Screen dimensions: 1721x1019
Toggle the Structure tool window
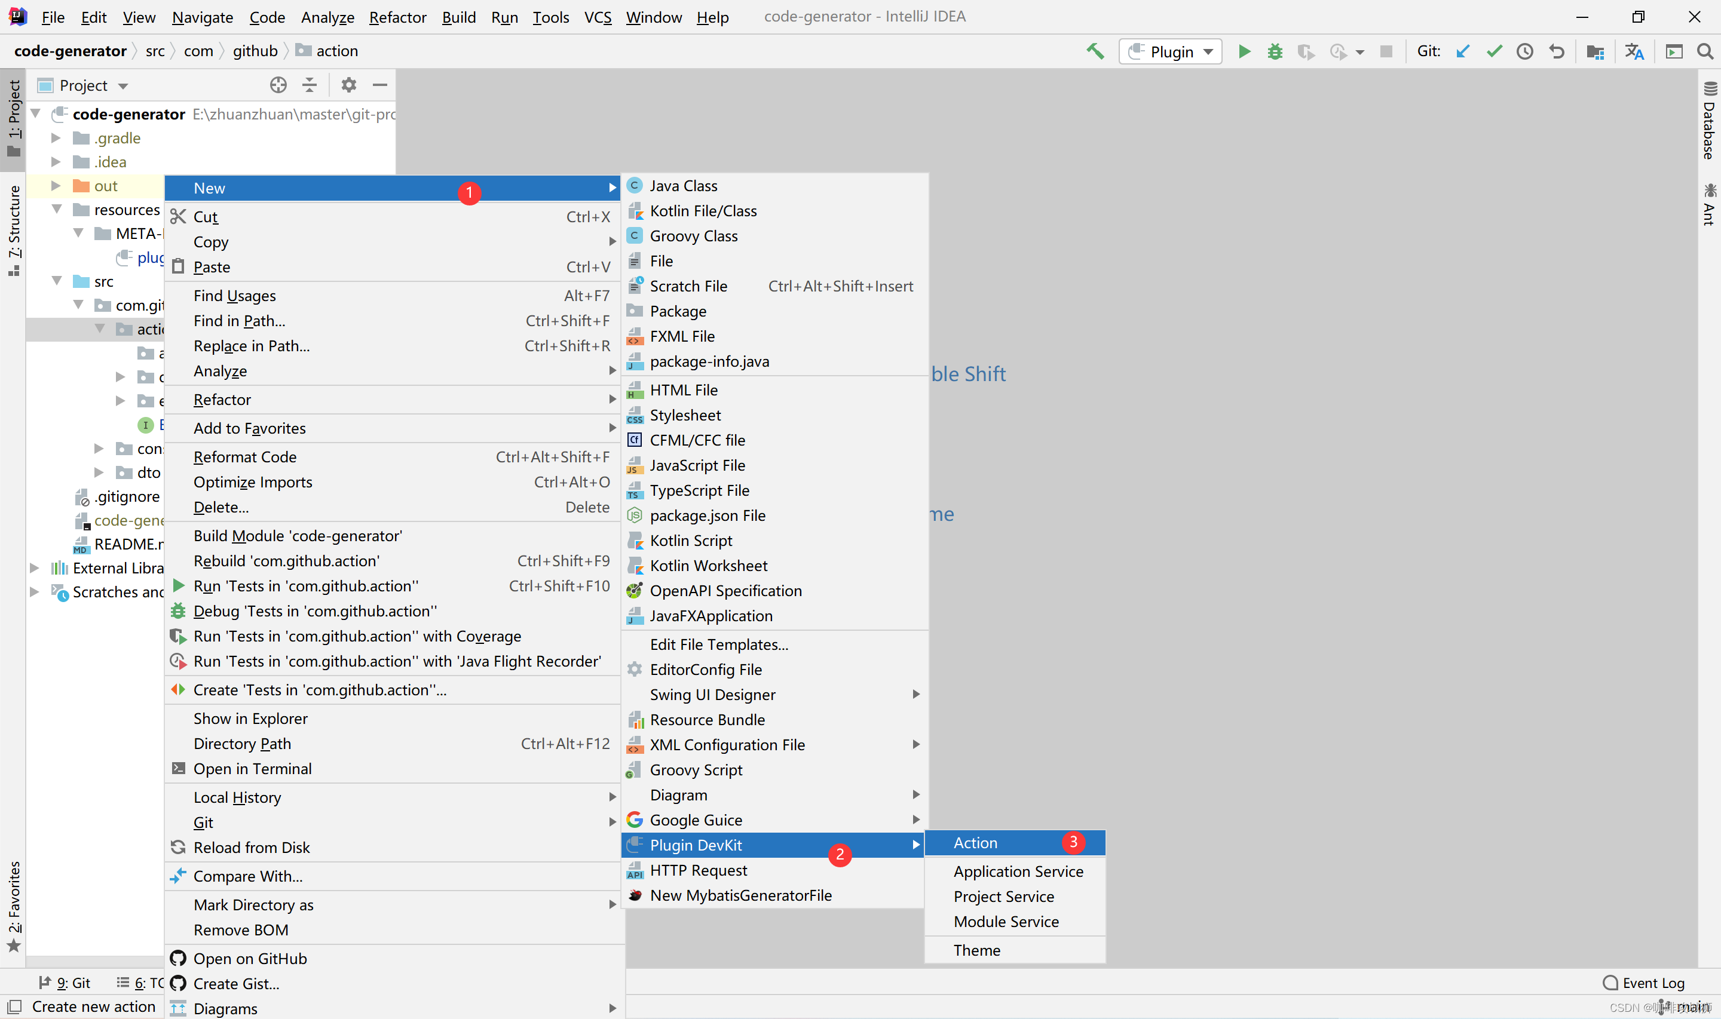pyautogui.click(x=14, y=230)
